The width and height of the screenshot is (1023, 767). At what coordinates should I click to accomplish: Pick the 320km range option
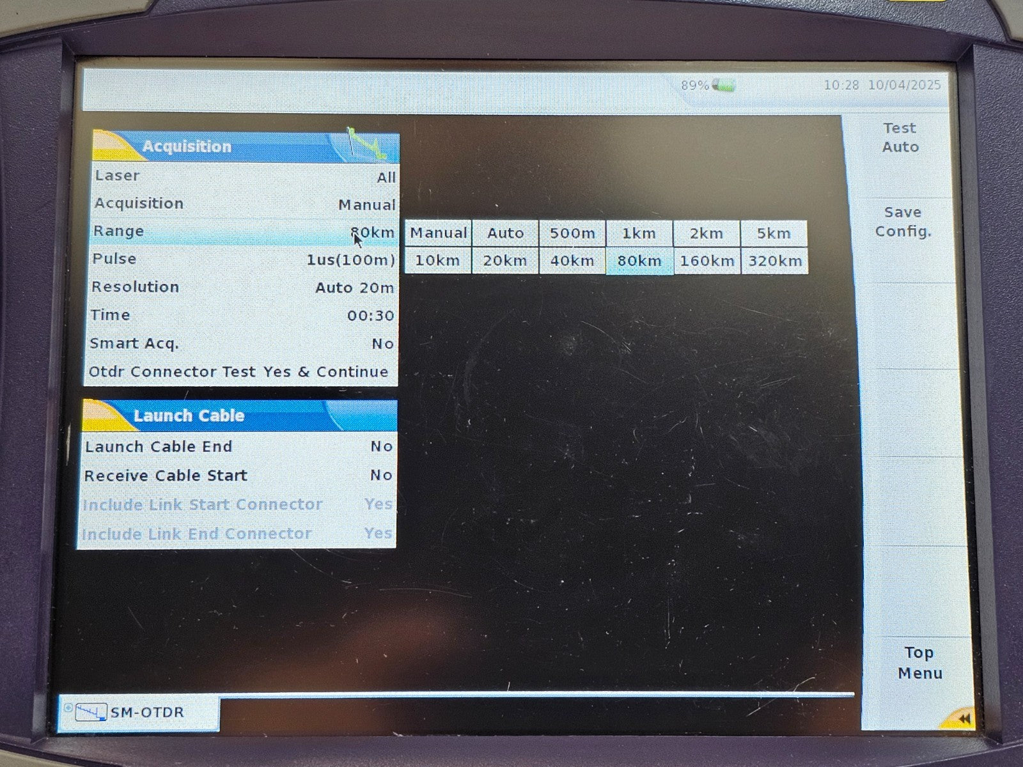pyautogui.click(x=774, y=261)
